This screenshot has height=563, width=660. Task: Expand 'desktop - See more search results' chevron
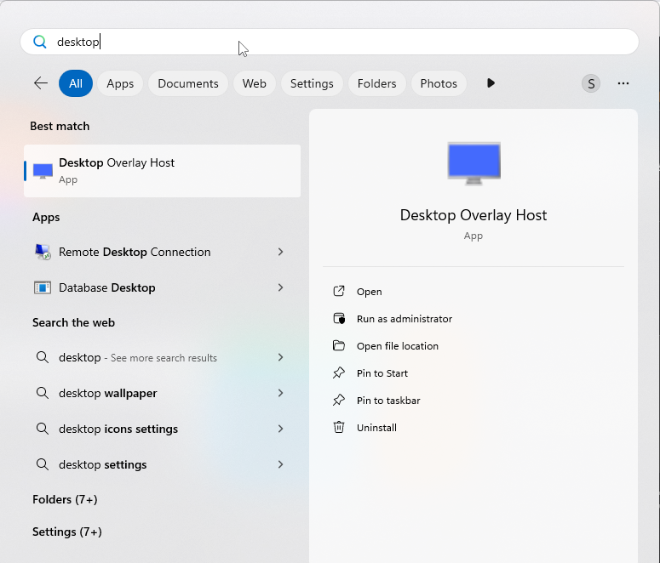281,357
